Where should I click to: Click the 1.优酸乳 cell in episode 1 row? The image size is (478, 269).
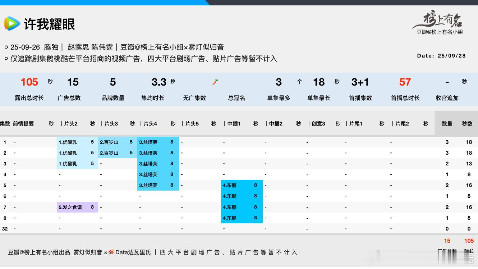click(77, 142)
